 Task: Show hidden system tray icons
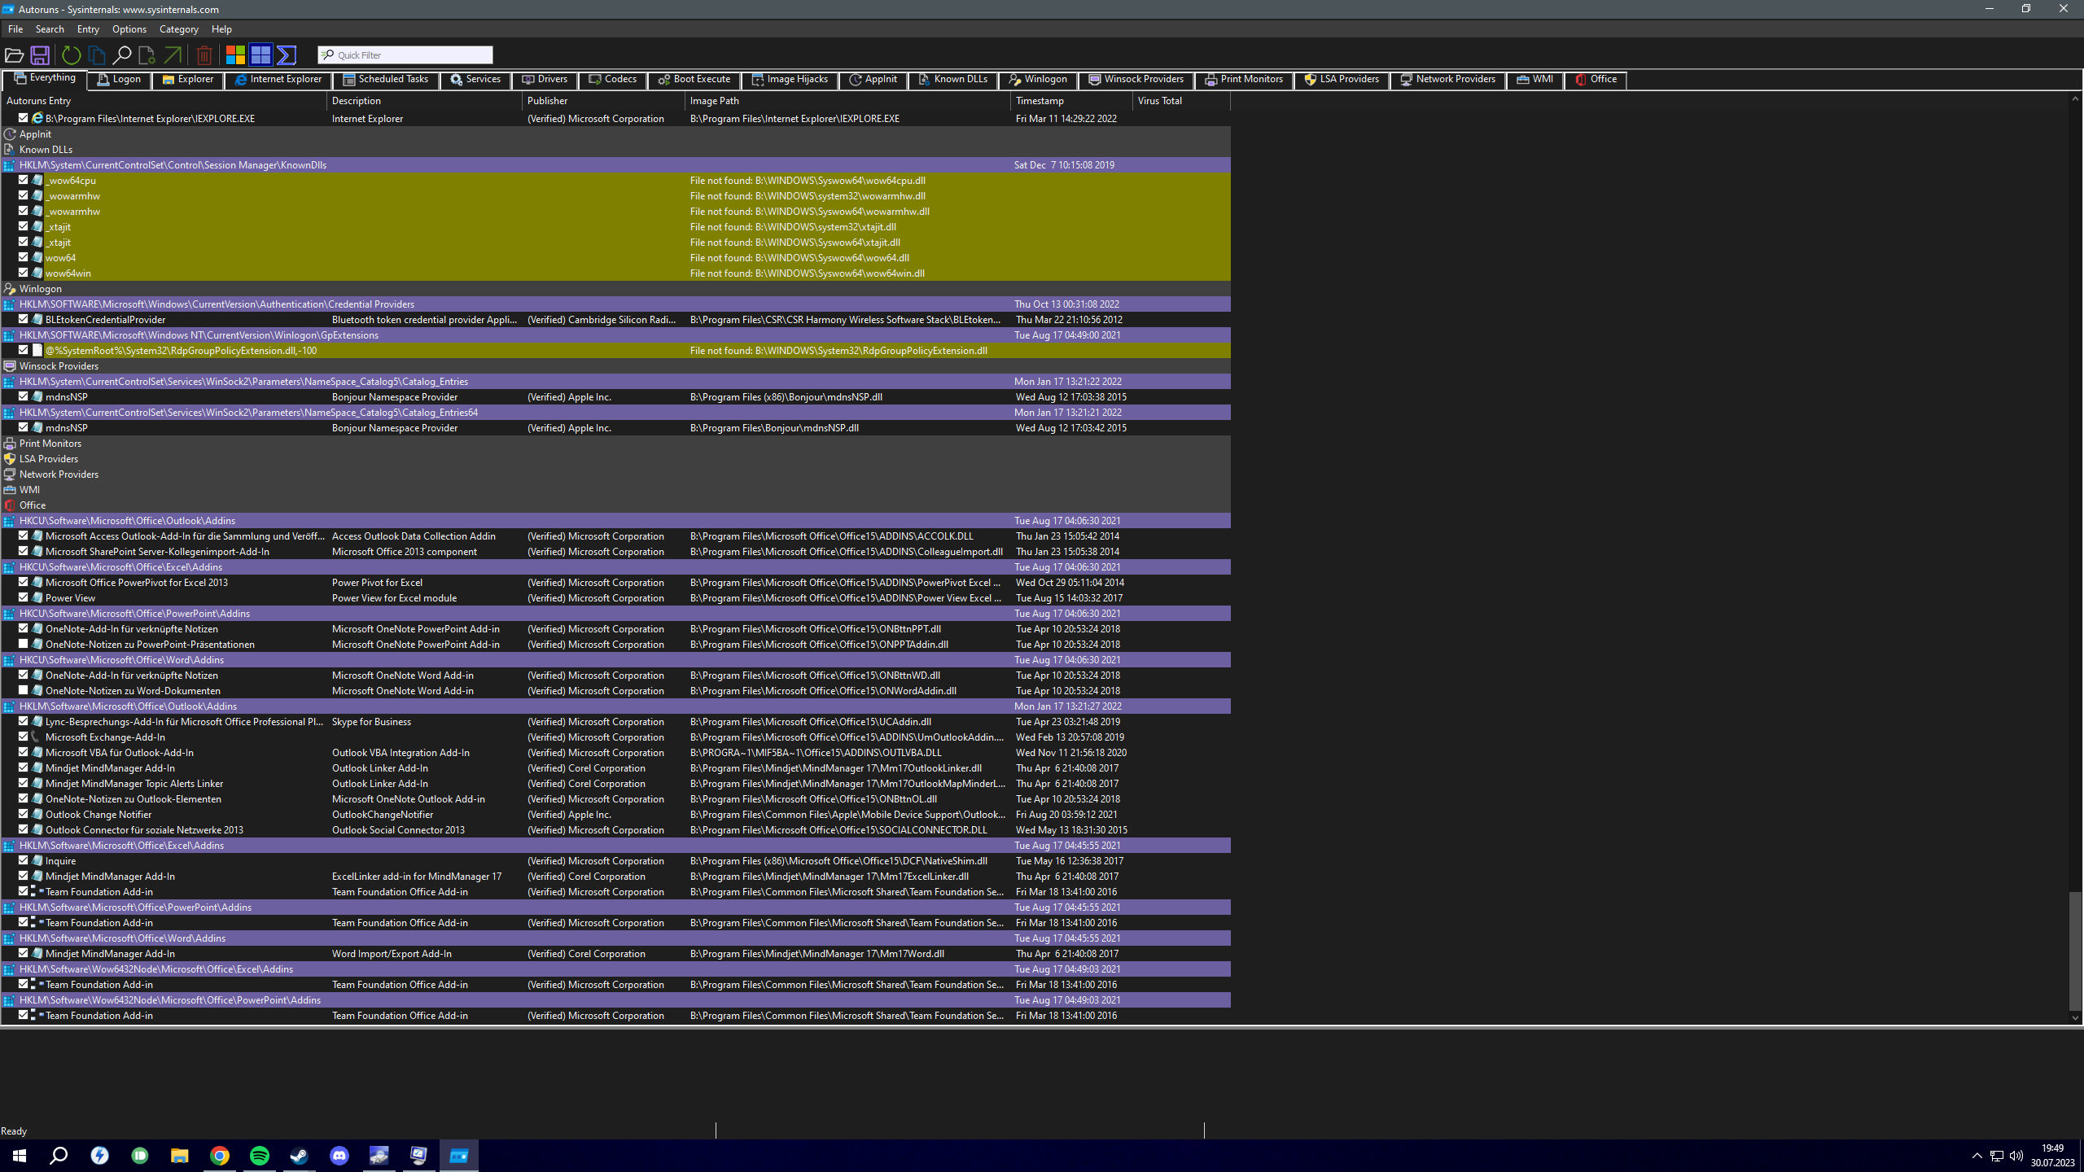pos(1977,1156)
